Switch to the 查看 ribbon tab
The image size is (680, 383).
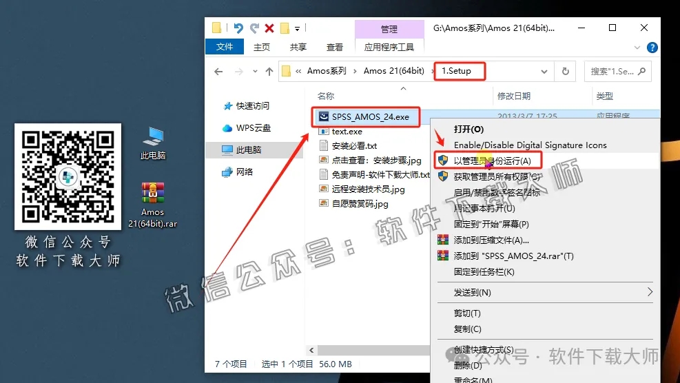click(334, 48)
